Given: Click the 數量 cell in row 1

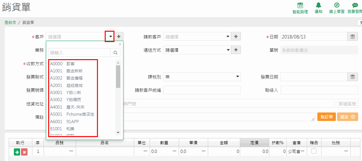Looking at the screenshot, I should point(164,152).
